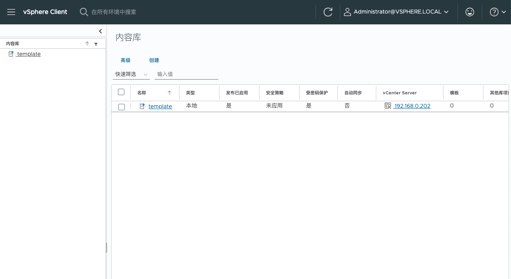Viewport: 511px width, 279px height.
Task: Filter the sidebar content library list
Action: point(96,44)
